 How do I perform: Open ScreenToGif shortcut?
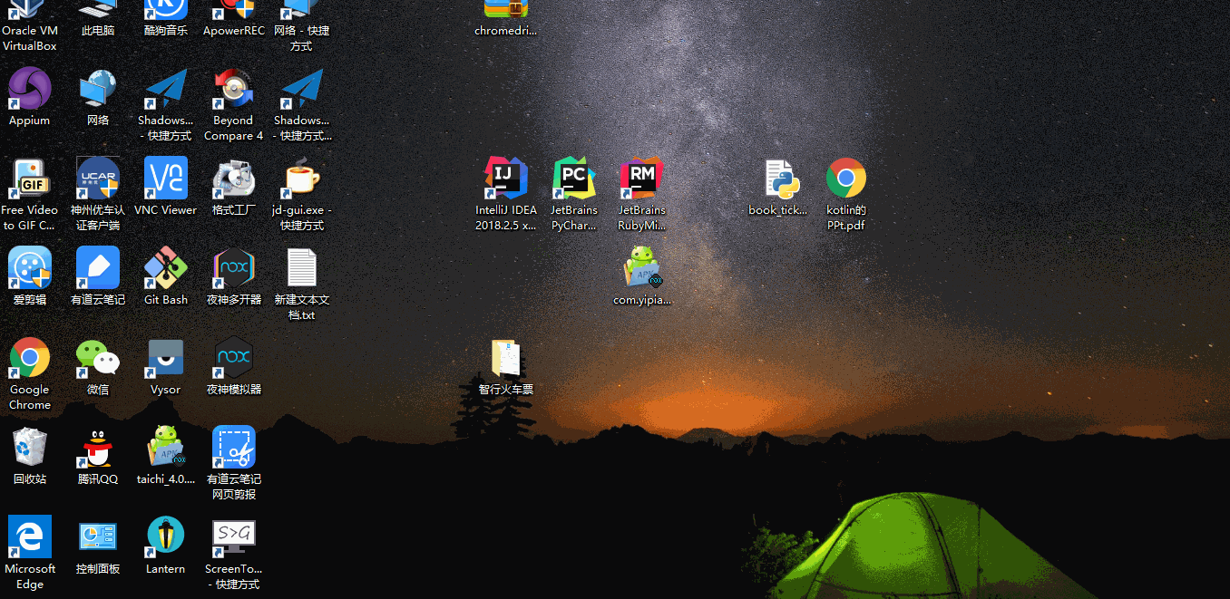coord(234,553)
